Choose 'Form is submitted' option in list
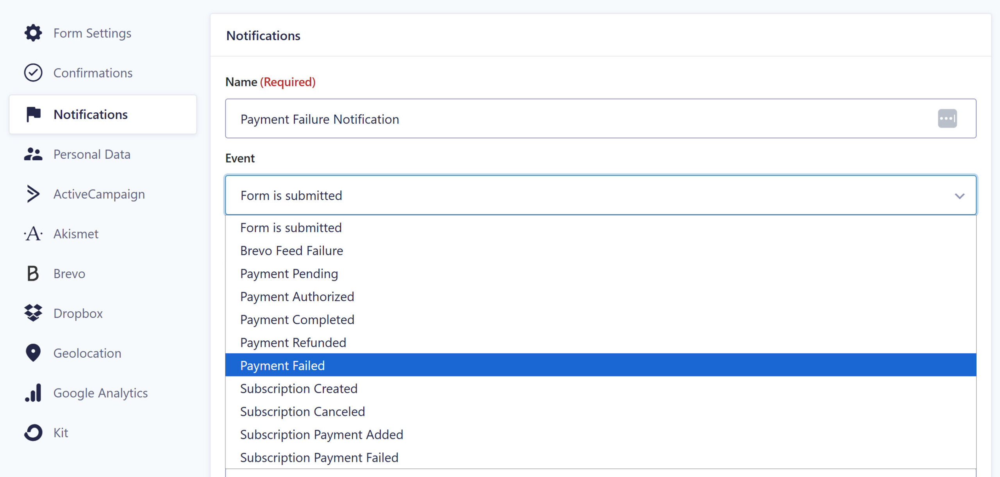Image resolution: width=1000 pixels, height=477 pixels. click(601, 227)
